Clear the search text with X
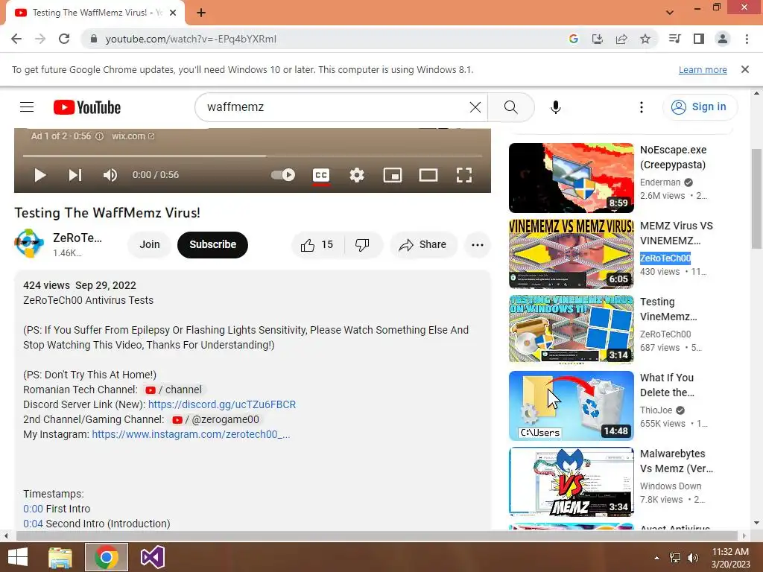The image size is (763, 572). pyautogui.click(x=475, y=107)
